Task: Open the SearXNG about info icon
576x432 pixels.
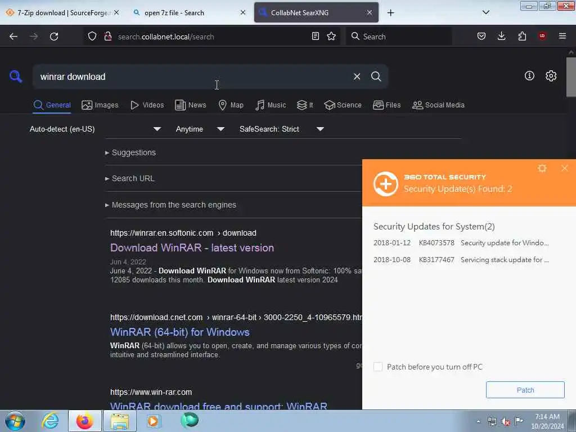Action: [x=529, y=76]
